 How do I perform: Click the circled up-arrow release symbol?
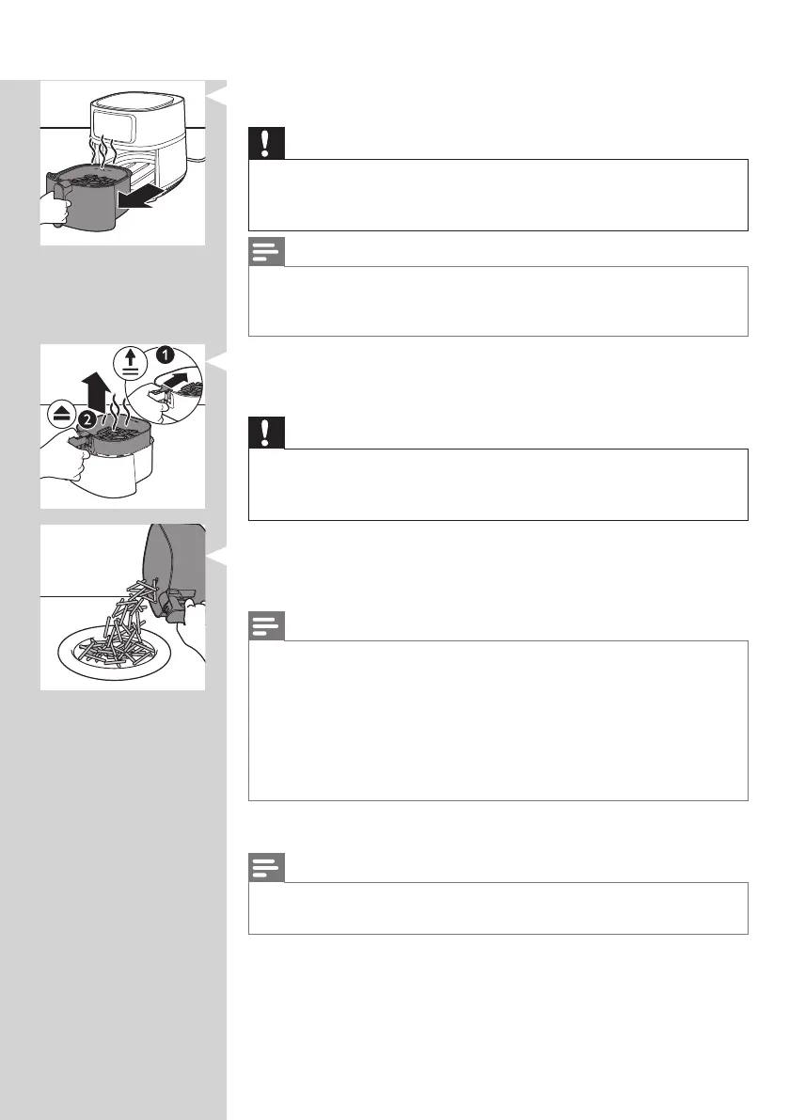130,363
